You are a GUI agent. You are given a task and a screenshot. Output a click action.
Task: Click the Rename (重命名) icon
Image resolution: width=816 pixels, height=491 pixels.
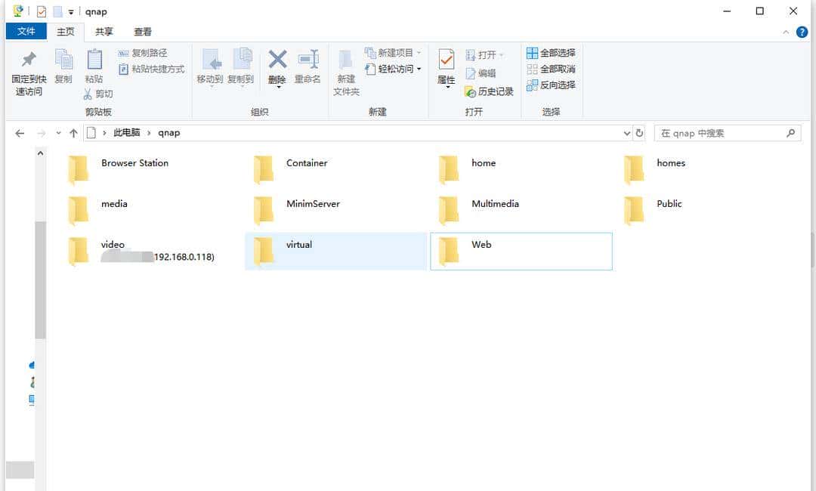pos(307,68)
